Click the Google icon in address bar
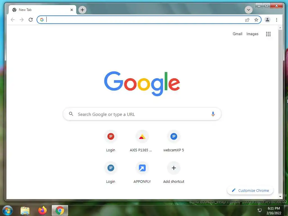 point(42,20)
